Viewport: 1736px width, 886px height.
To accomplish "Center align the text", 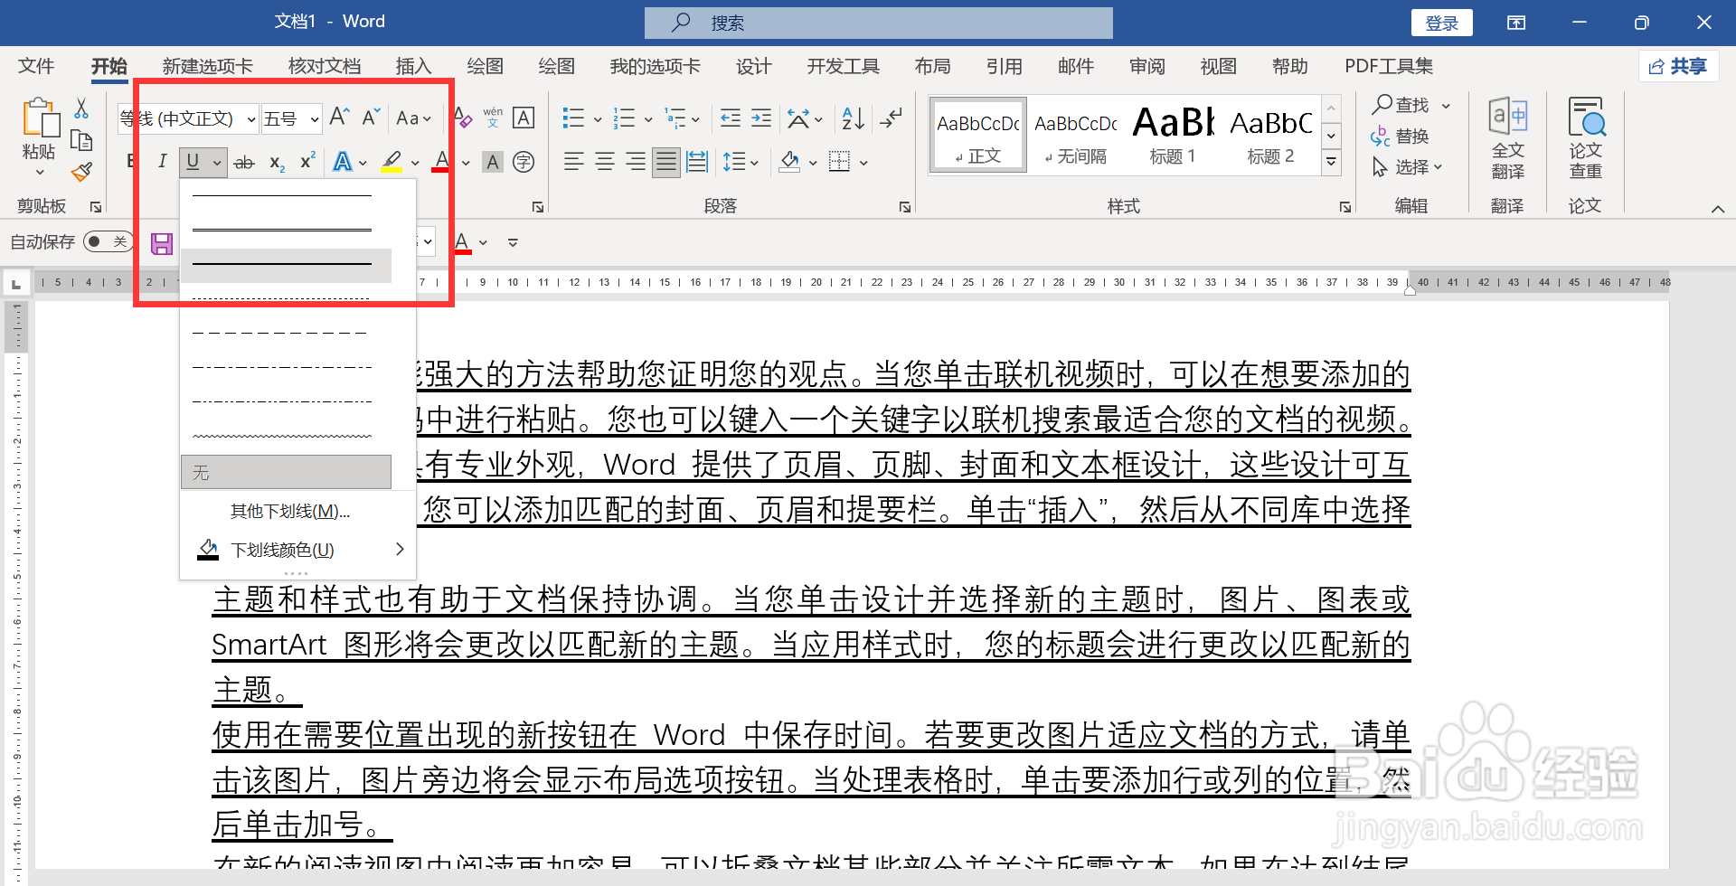I will tap(605, 163).
